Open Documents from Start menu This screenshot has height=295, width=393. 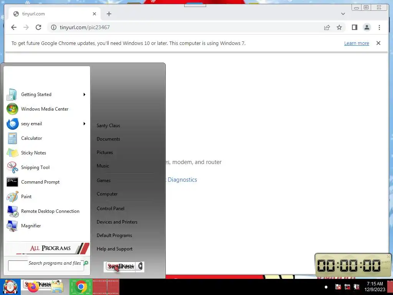tap(108, 139)
